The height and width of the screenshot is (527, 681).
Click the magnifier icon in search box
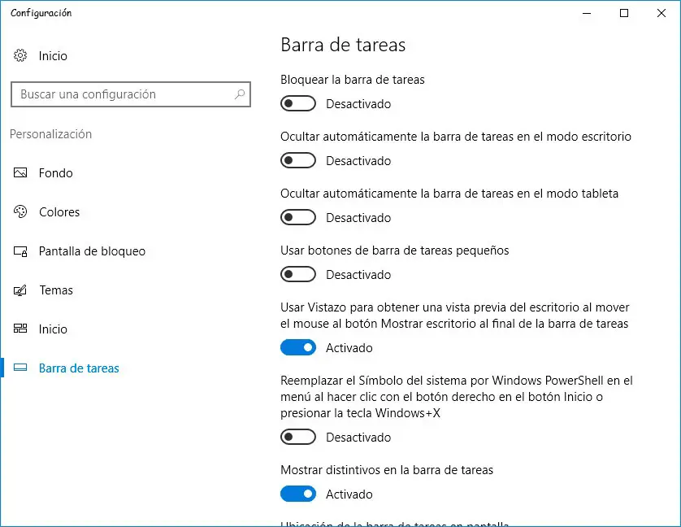(x=240, y=94)
